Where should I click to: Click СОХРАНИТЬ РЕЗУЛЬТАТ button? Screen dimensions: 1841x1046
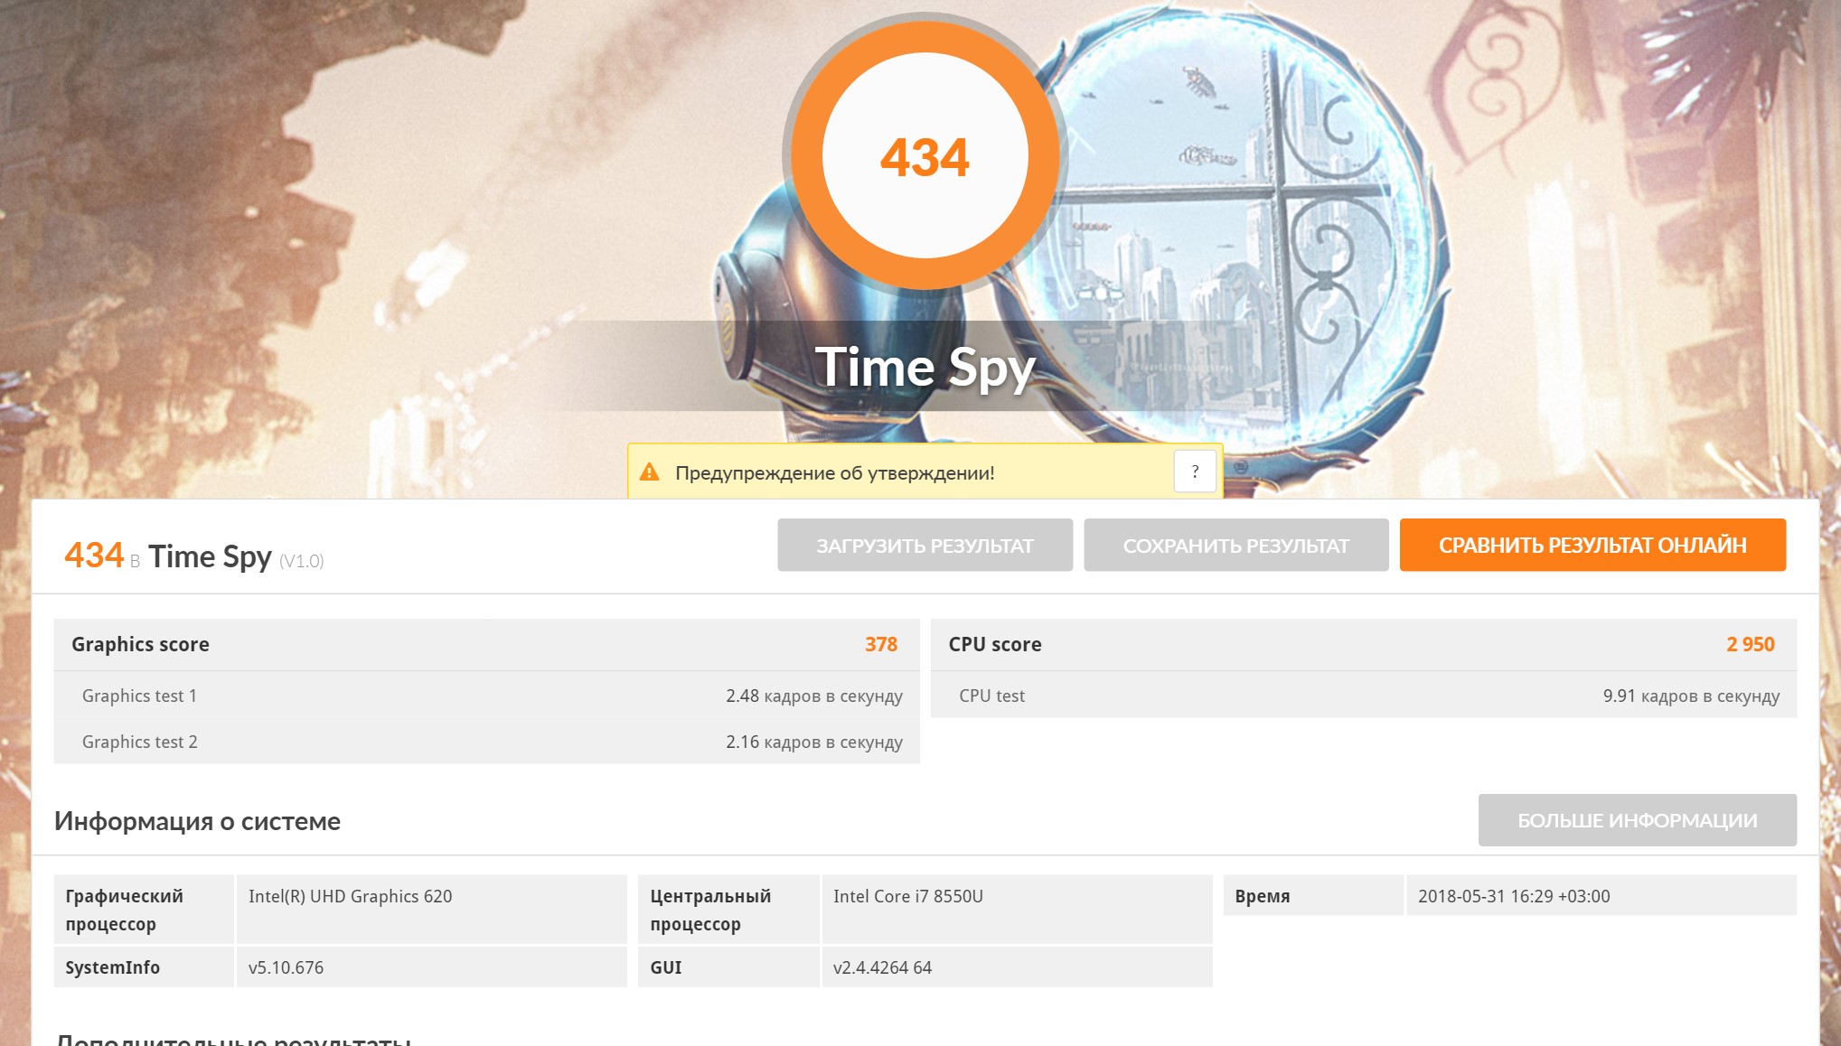[x=1235, y=545]
